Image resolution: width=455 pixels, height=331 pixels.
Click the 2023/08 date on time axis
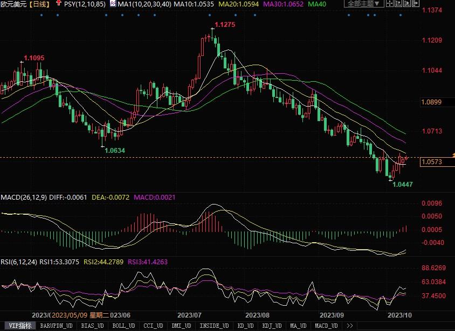pyautogui.click(x=257, y=315)
